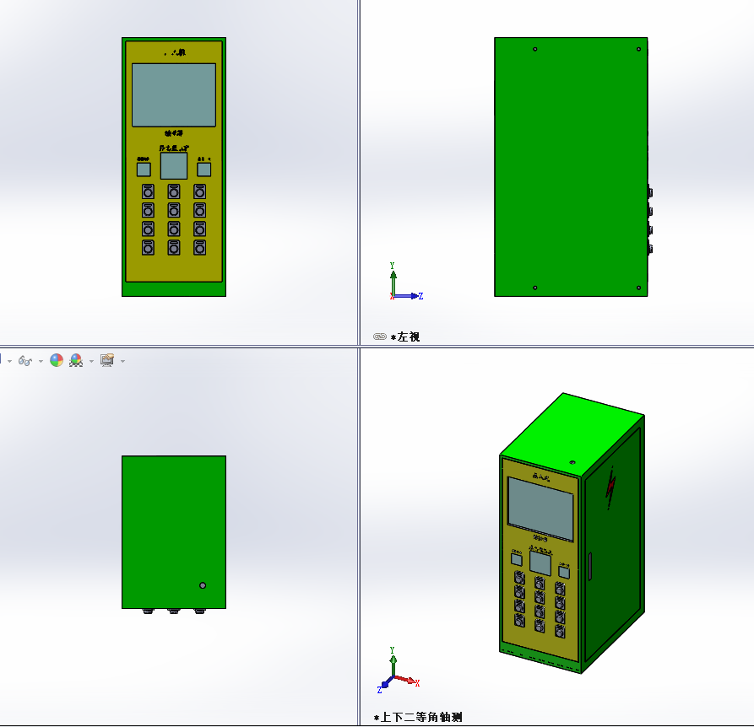Open the Hide/Show Items glasses tool
Viewport: 754px width, 727px height.
click(25, 361)
